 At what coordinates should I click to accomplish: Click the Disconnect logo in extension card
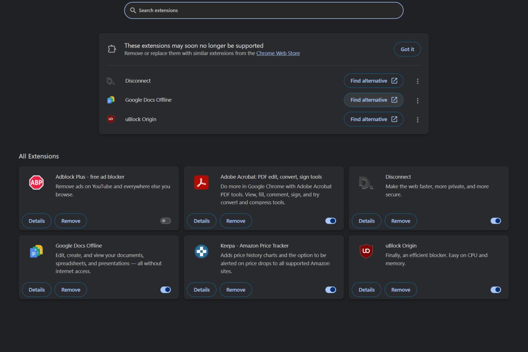pos(366,182)
